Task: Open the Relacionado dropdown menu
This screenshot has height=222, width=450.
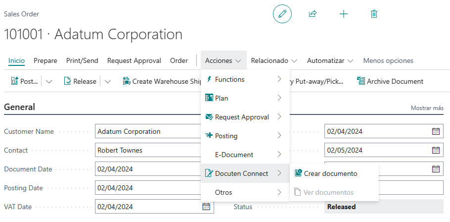Action: coord(274,60)
